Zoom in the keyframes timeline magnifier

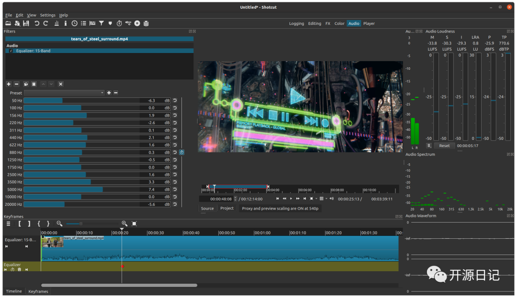pyautogui.click(x=124, y=223)
